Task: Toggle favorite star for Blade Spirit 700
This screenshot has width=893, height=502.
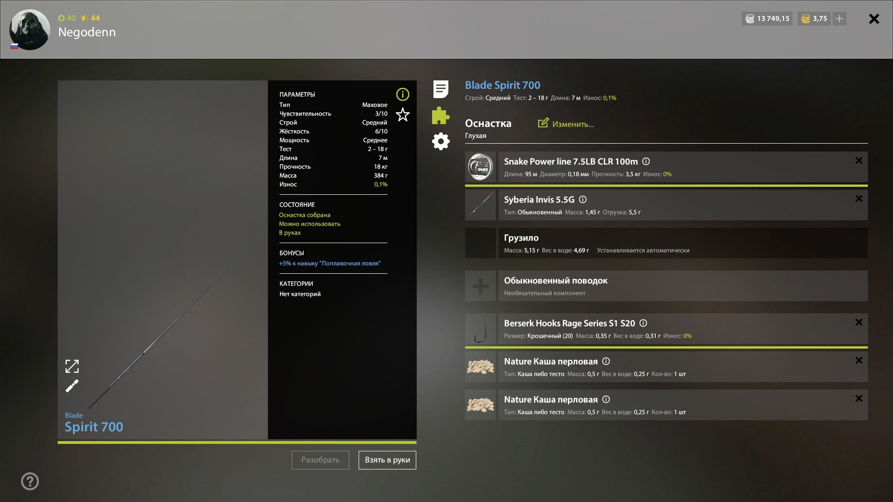Action: (x=402, y=114)
